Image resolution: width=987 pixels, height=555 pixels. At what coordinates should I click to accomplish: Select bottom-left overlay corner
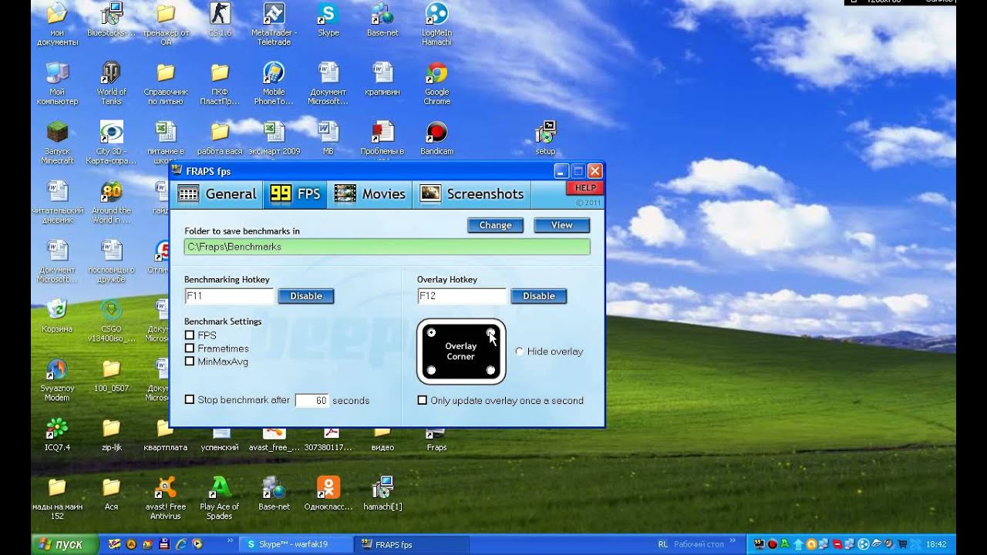[432, 371]
